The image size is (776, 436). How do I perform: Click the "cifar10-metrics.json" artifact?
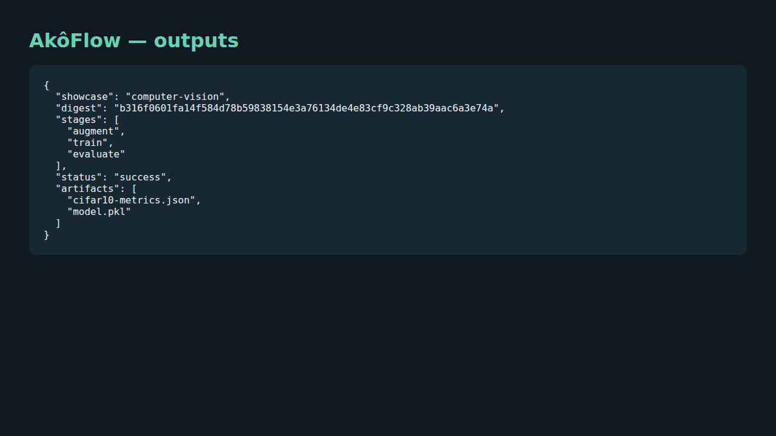[x=131, y=200]
